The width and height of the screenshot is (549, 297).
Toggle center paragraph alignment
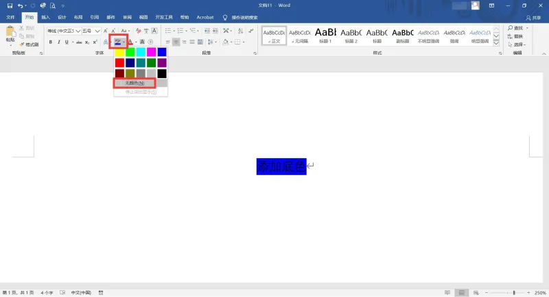[176, 42]
